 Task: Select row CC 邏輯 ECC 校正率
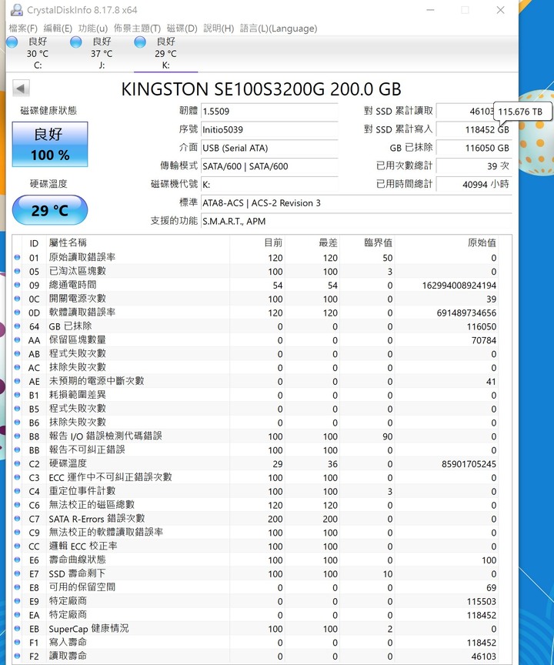pos(255,546)
